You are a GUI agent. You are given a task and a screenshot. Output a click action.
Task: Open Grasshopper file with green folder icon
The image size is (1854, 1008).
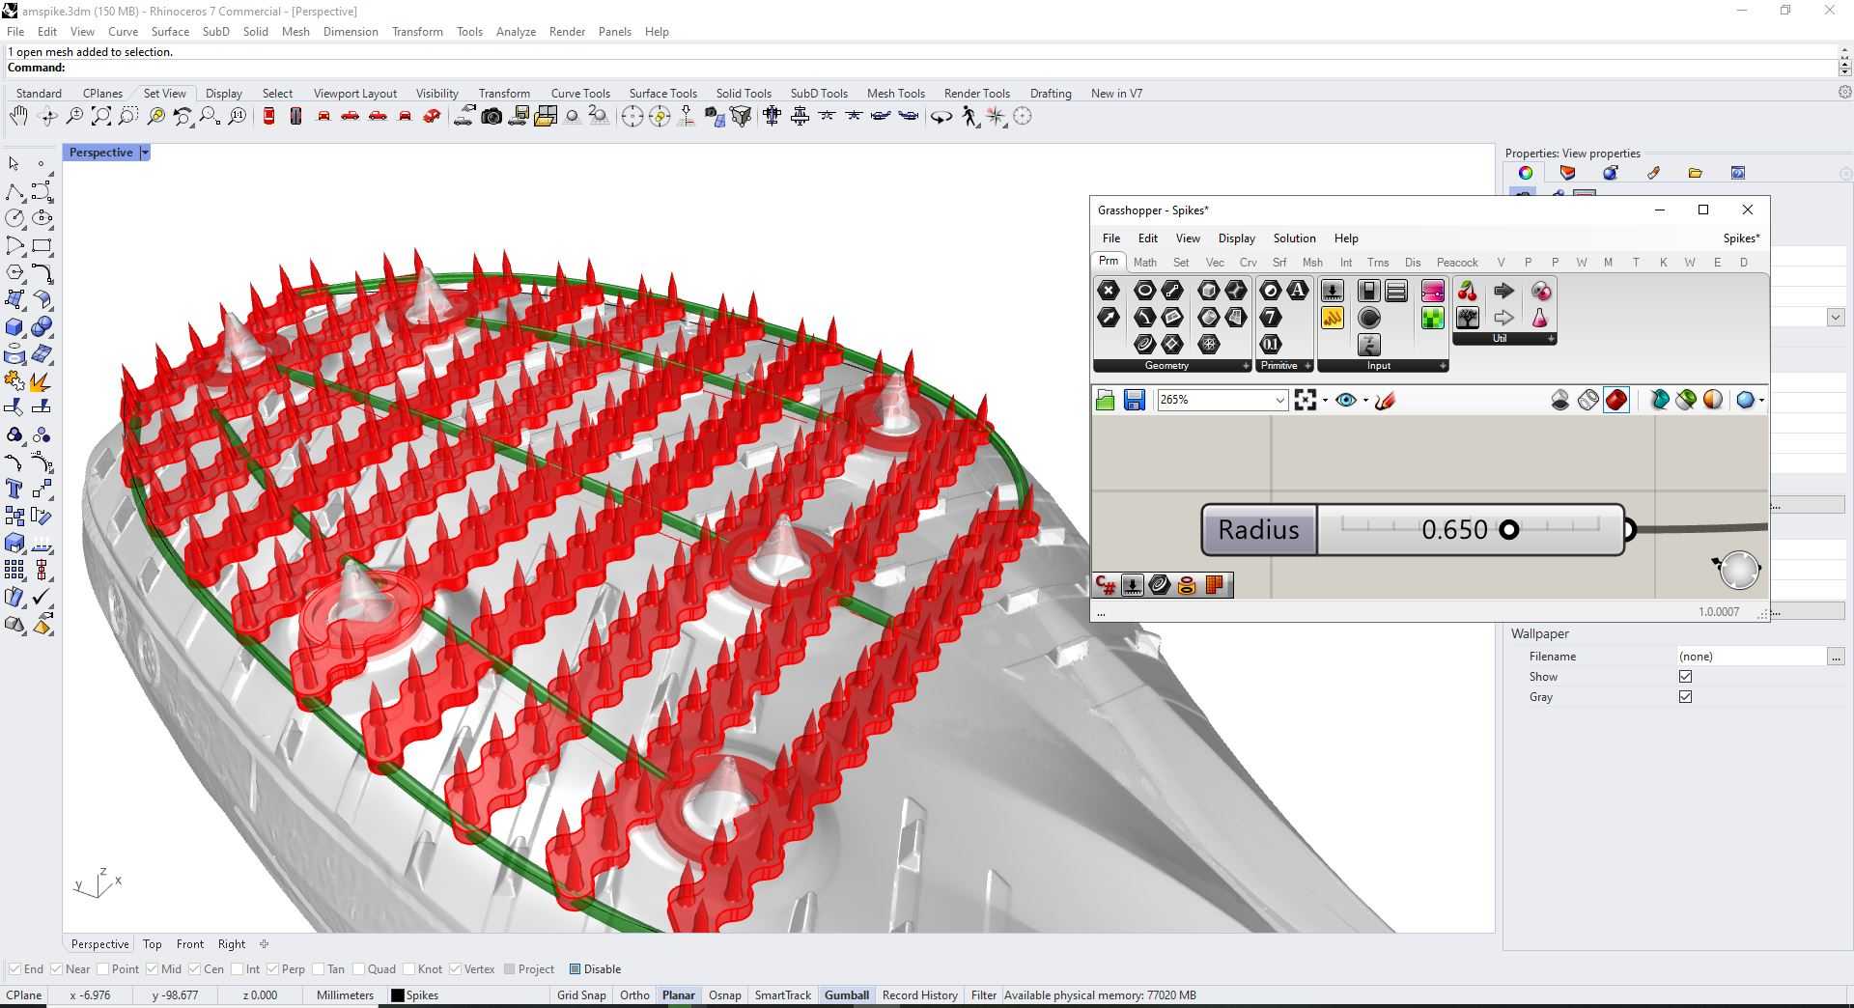[x=1106, y=400]
